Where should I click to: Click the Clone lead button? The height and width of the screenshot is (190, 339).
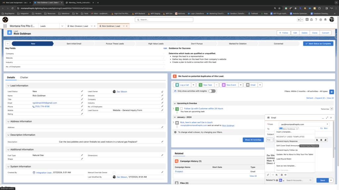(315, 33)
